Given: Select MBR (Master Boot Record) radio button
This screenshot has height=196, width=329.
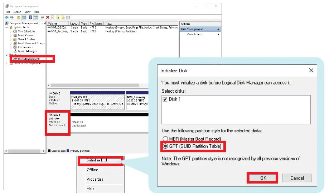Looking at the screenshot, I should [x=165, y=139].
